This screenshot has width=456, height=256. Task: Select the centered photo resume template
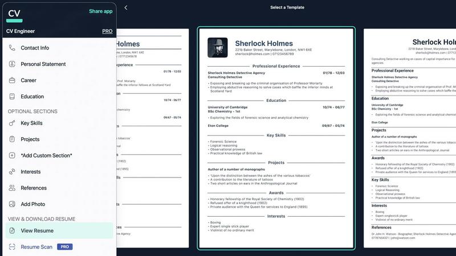(x=276, y=138)
